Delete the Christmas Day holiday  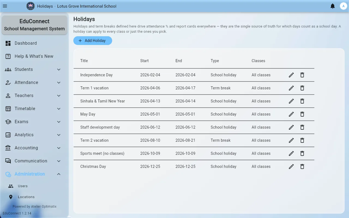[302, 166]
